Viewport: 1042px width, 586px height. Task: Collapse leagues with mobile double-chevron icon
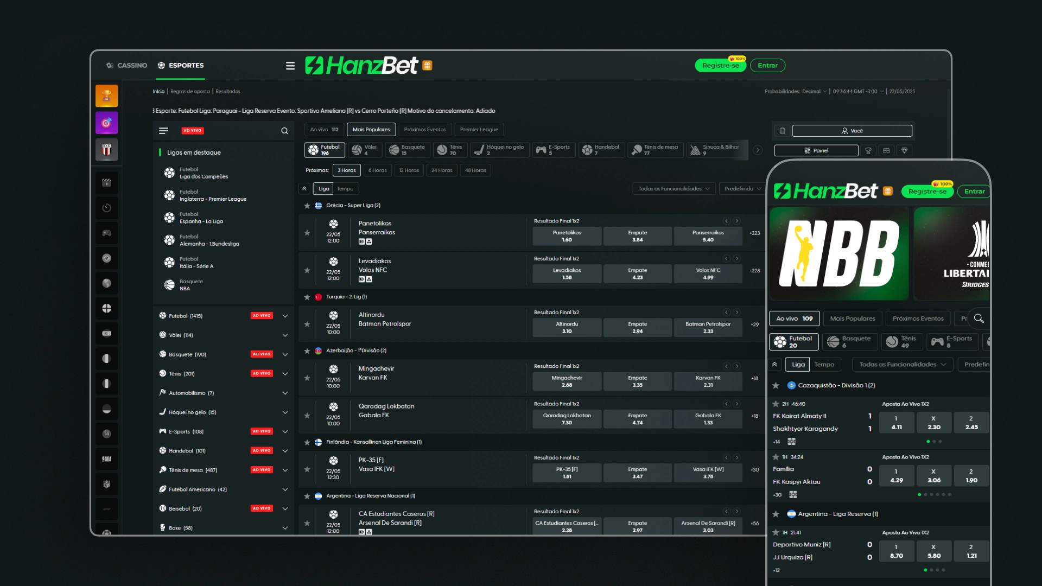(x=774, y=365)
